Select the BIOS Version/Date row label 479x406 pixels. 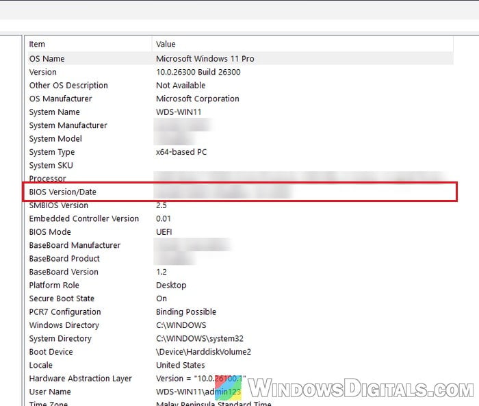click(x=63, y=192)
